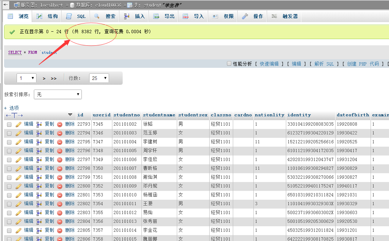389x241 pixels.
Task: Click the 快速编辑 inline edit link
Action: (x=269, y=64)
